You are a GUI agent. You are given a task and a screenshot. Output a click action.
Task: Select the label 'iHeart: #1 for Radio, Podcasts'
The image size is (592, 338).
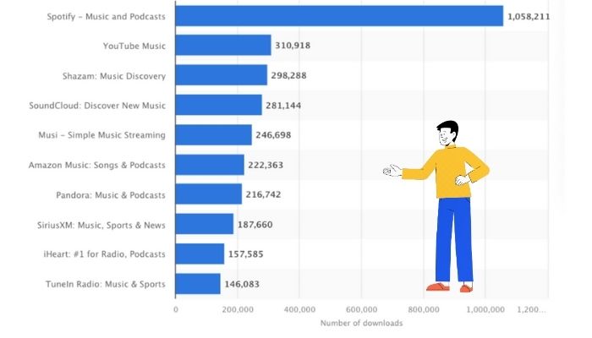105,254
